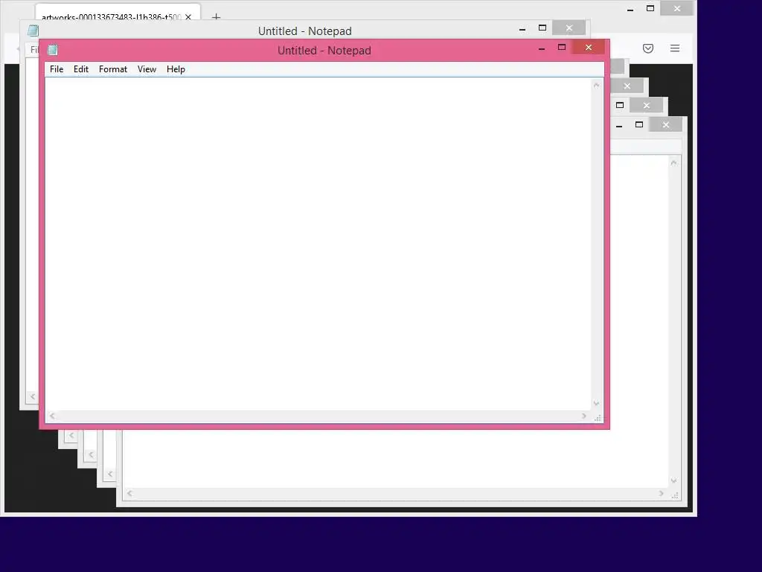Click scroll right arrow in rearmost Notepad
Image resolution: width=762 pixels, height=572 pixels.
[661, 493]
